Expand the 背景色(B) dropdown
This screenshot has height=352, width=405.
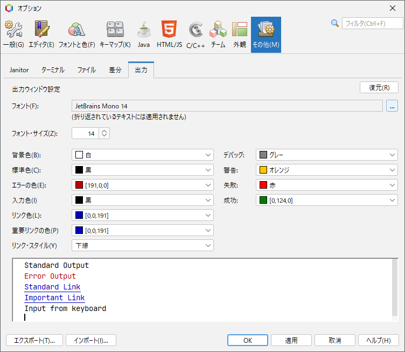pos(143,155)
